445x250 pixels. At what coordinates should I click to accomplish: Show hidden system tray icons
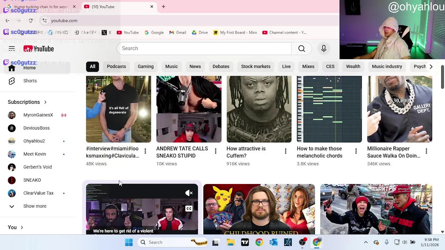pyautogui.click(x=366, y=242)
